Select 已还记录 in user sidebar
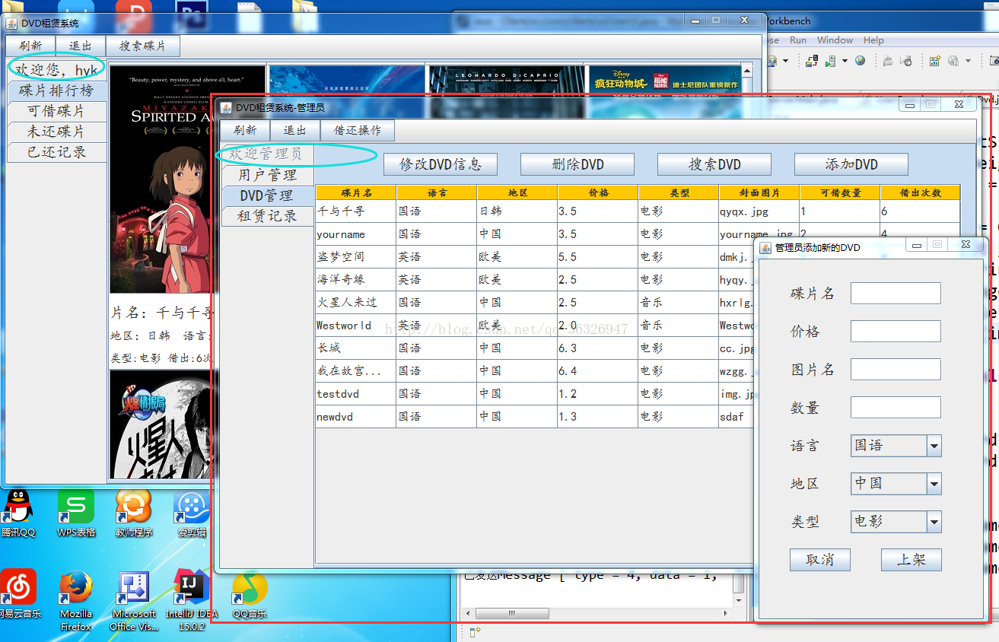Viewport: 999px width, 642px height. coord(56,152)
